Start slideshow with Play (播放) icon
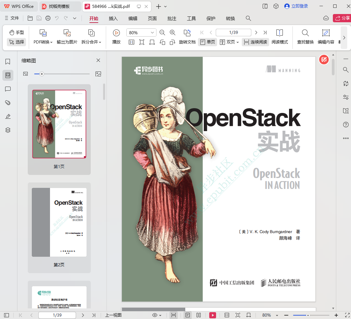The image size is (351, 319). pos(116,33)
